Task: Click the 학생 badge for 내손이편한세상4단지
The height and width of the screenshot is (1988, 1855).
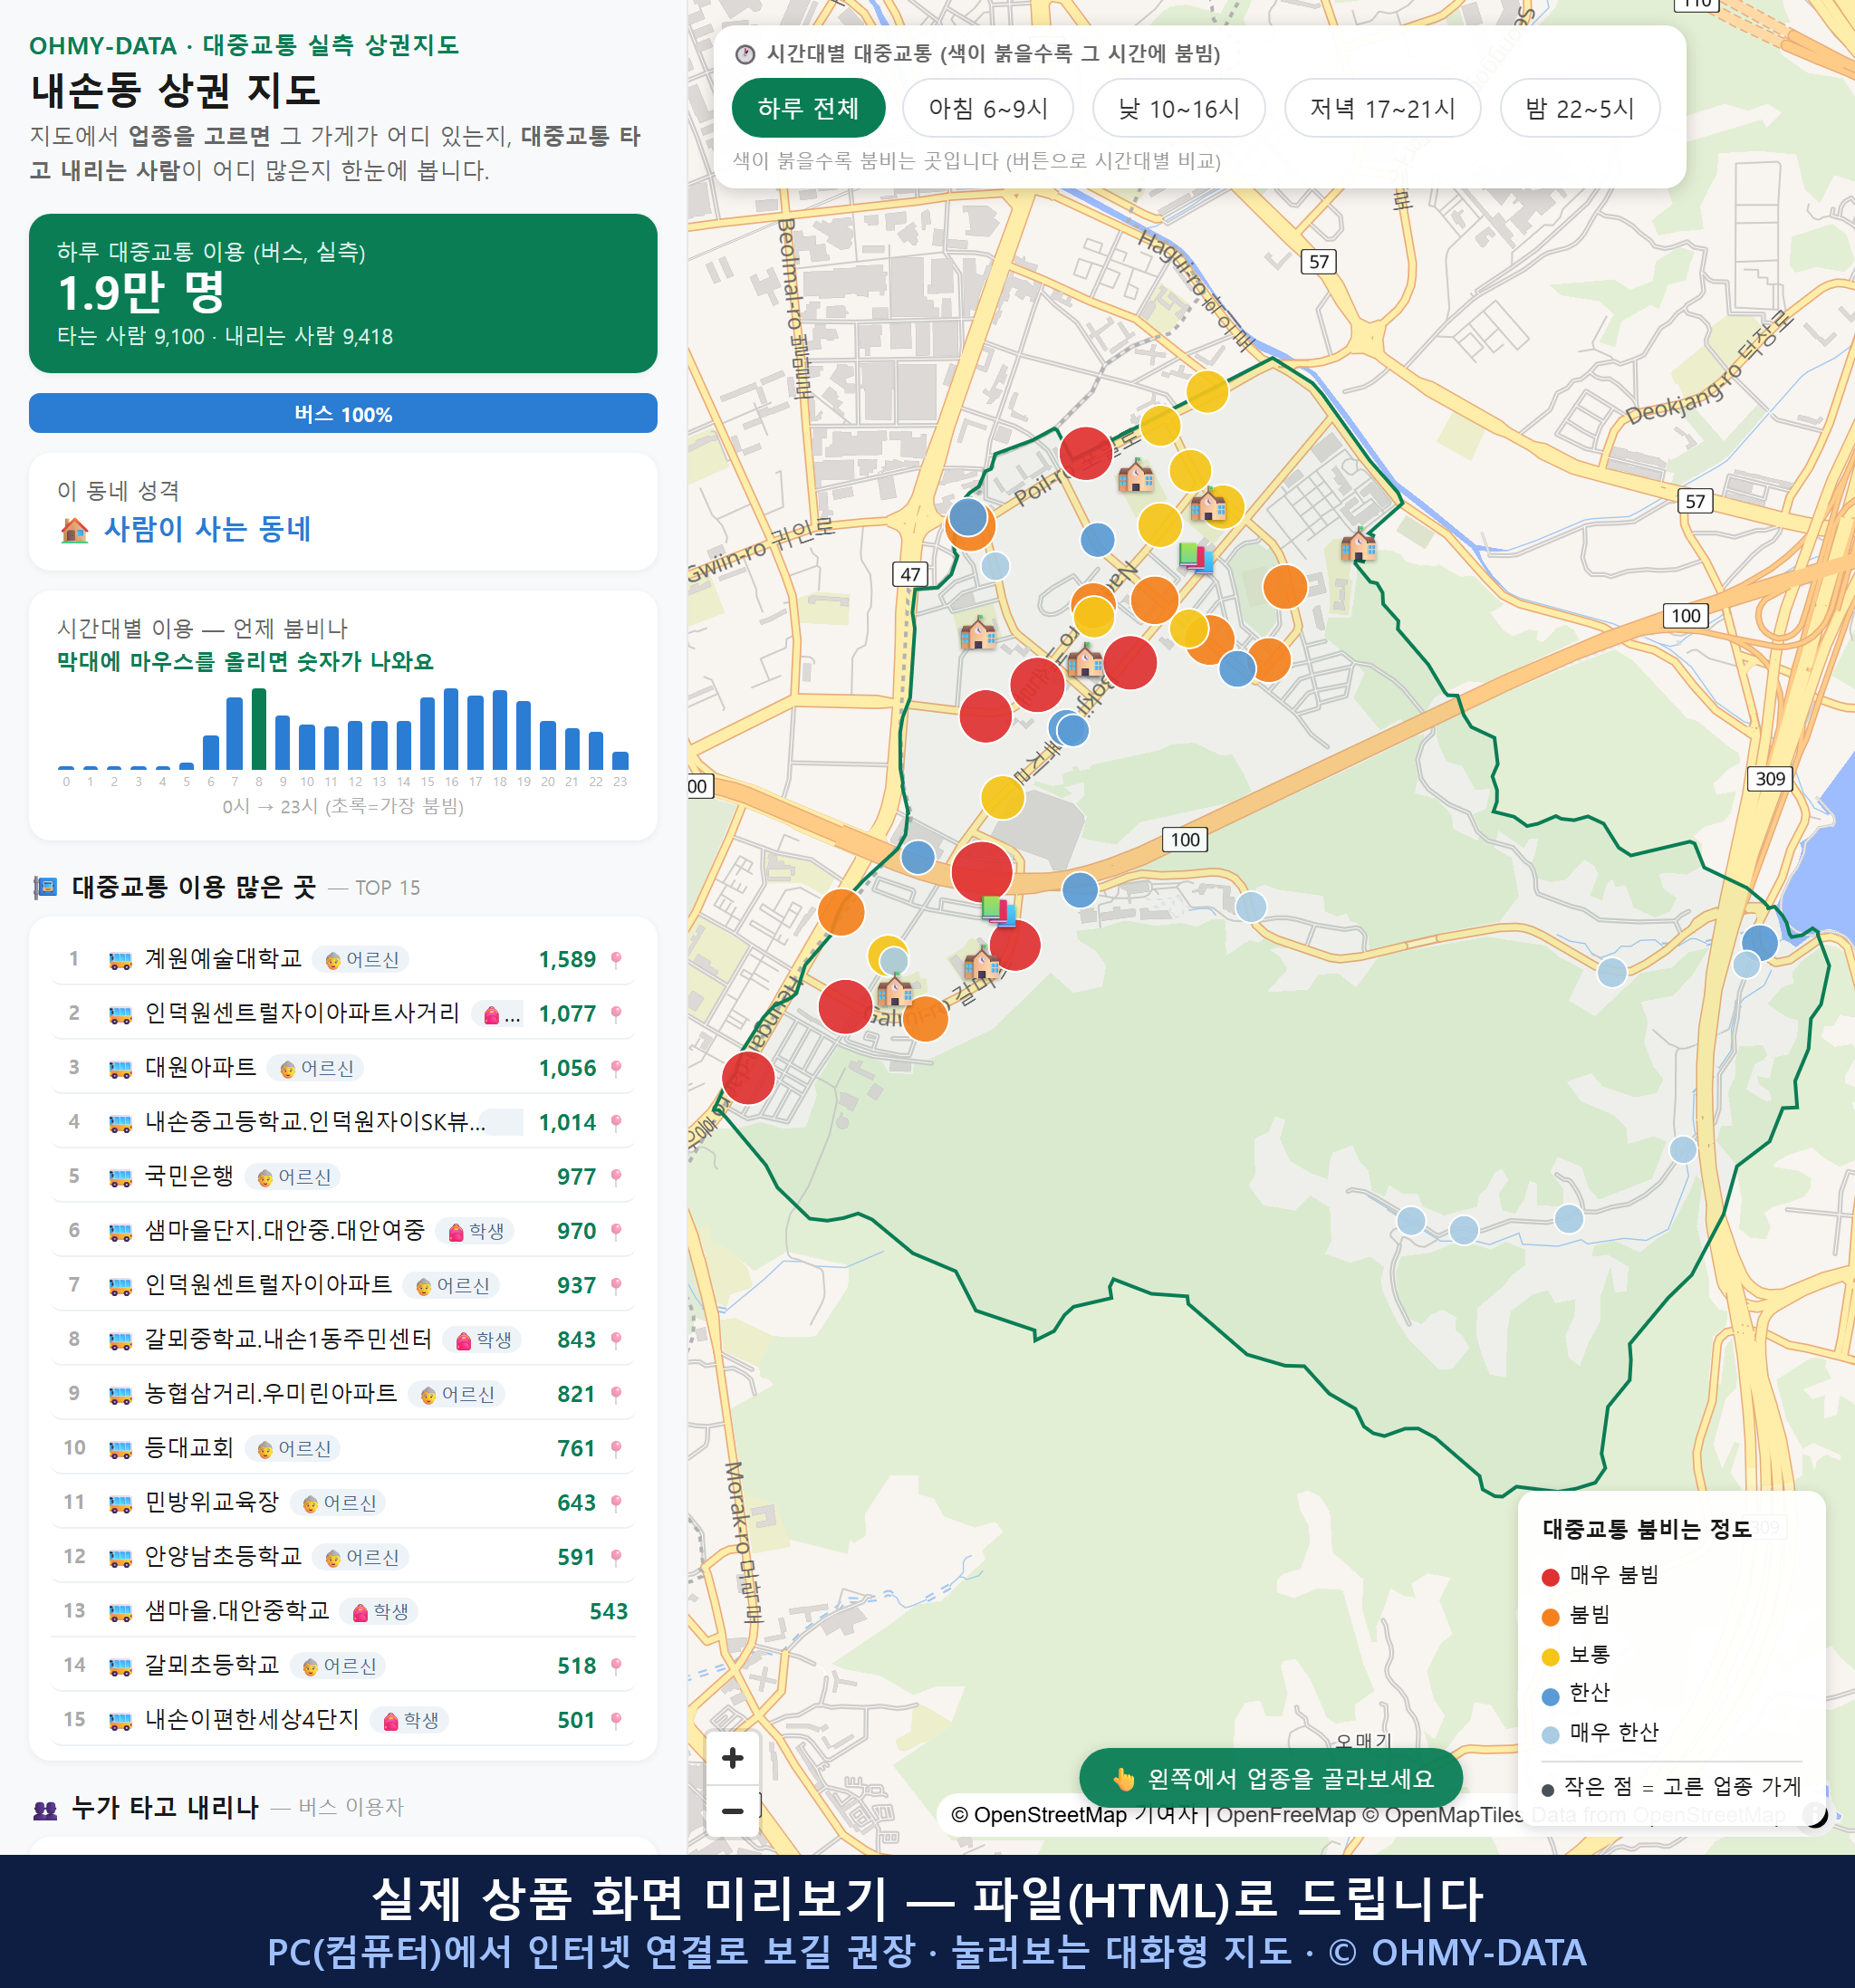Action: click(411, 1720)
